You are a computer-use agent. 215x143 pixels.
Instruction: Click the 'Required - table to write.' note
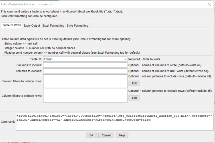(145, 59)
